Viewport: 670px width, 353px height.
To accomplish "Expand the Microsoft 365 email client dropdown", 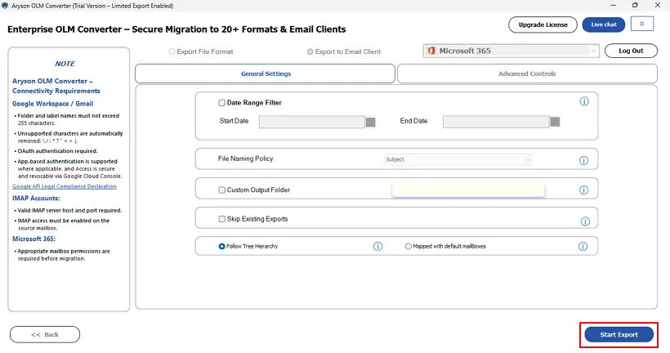I will [511, 51].
